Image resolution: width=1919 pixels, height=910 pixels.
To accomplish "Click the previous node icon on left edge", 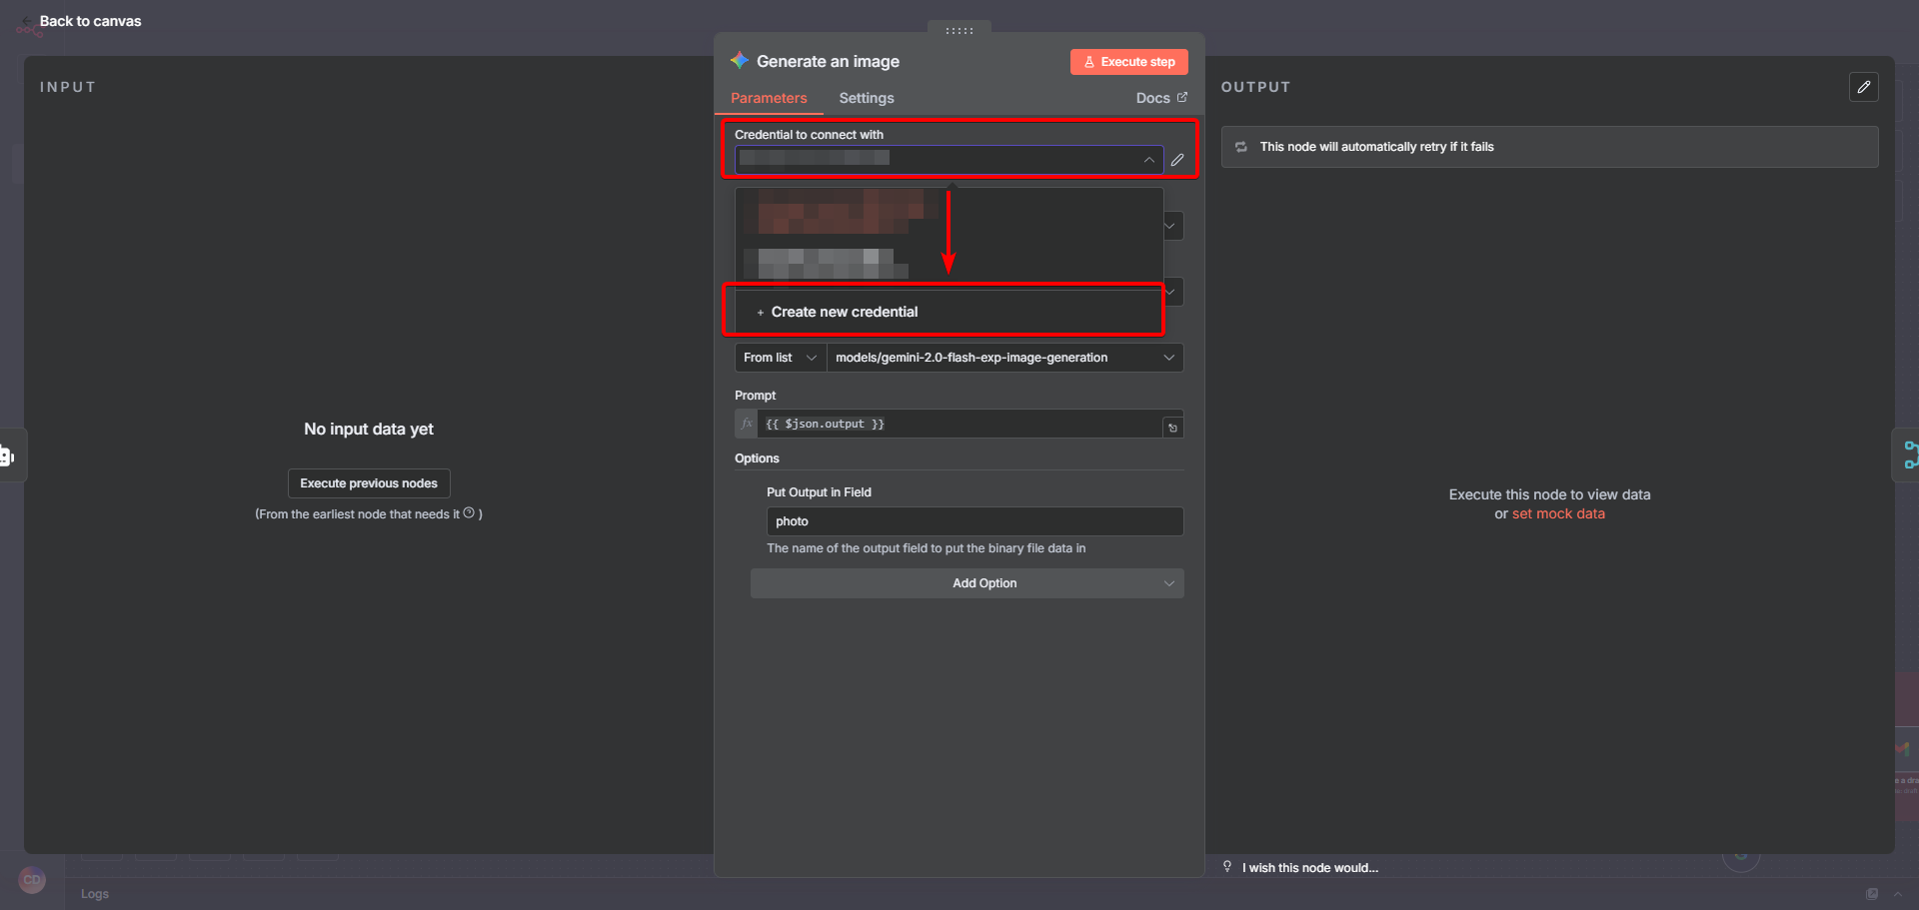I will coord(8,455).
